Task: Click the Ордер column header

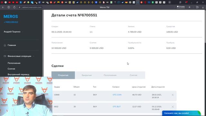Action: 57,87
